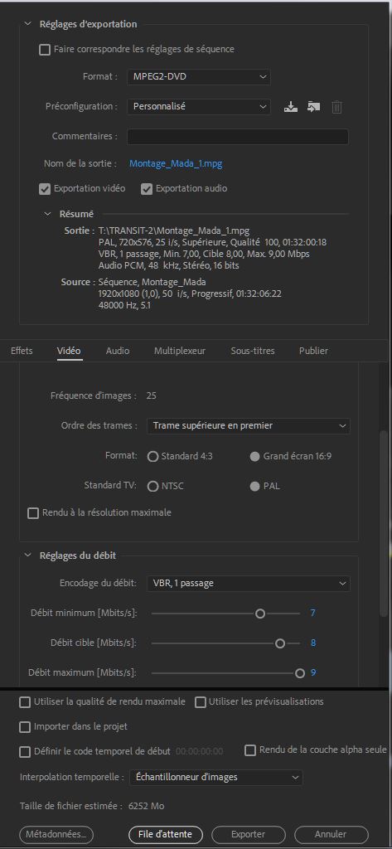Open the Multiplexeur tab
The height and width of the screenshot is (849, 392).
tap(180, 351)
